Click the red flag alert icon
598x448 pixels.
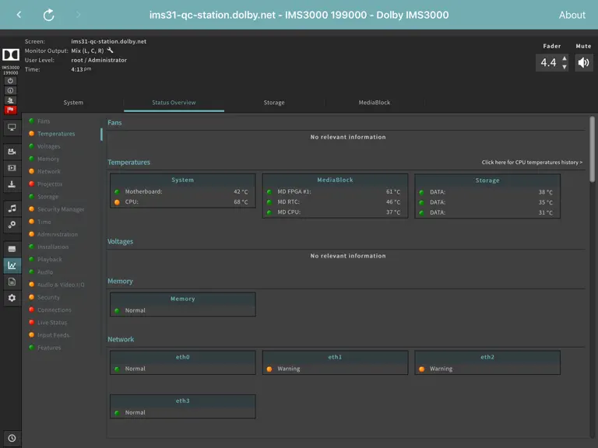click(x=10, y=110)
